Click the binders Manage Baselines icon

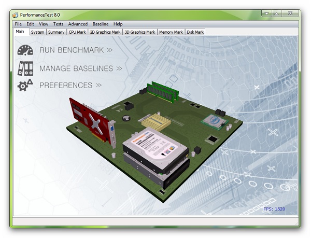coord(25,68)
